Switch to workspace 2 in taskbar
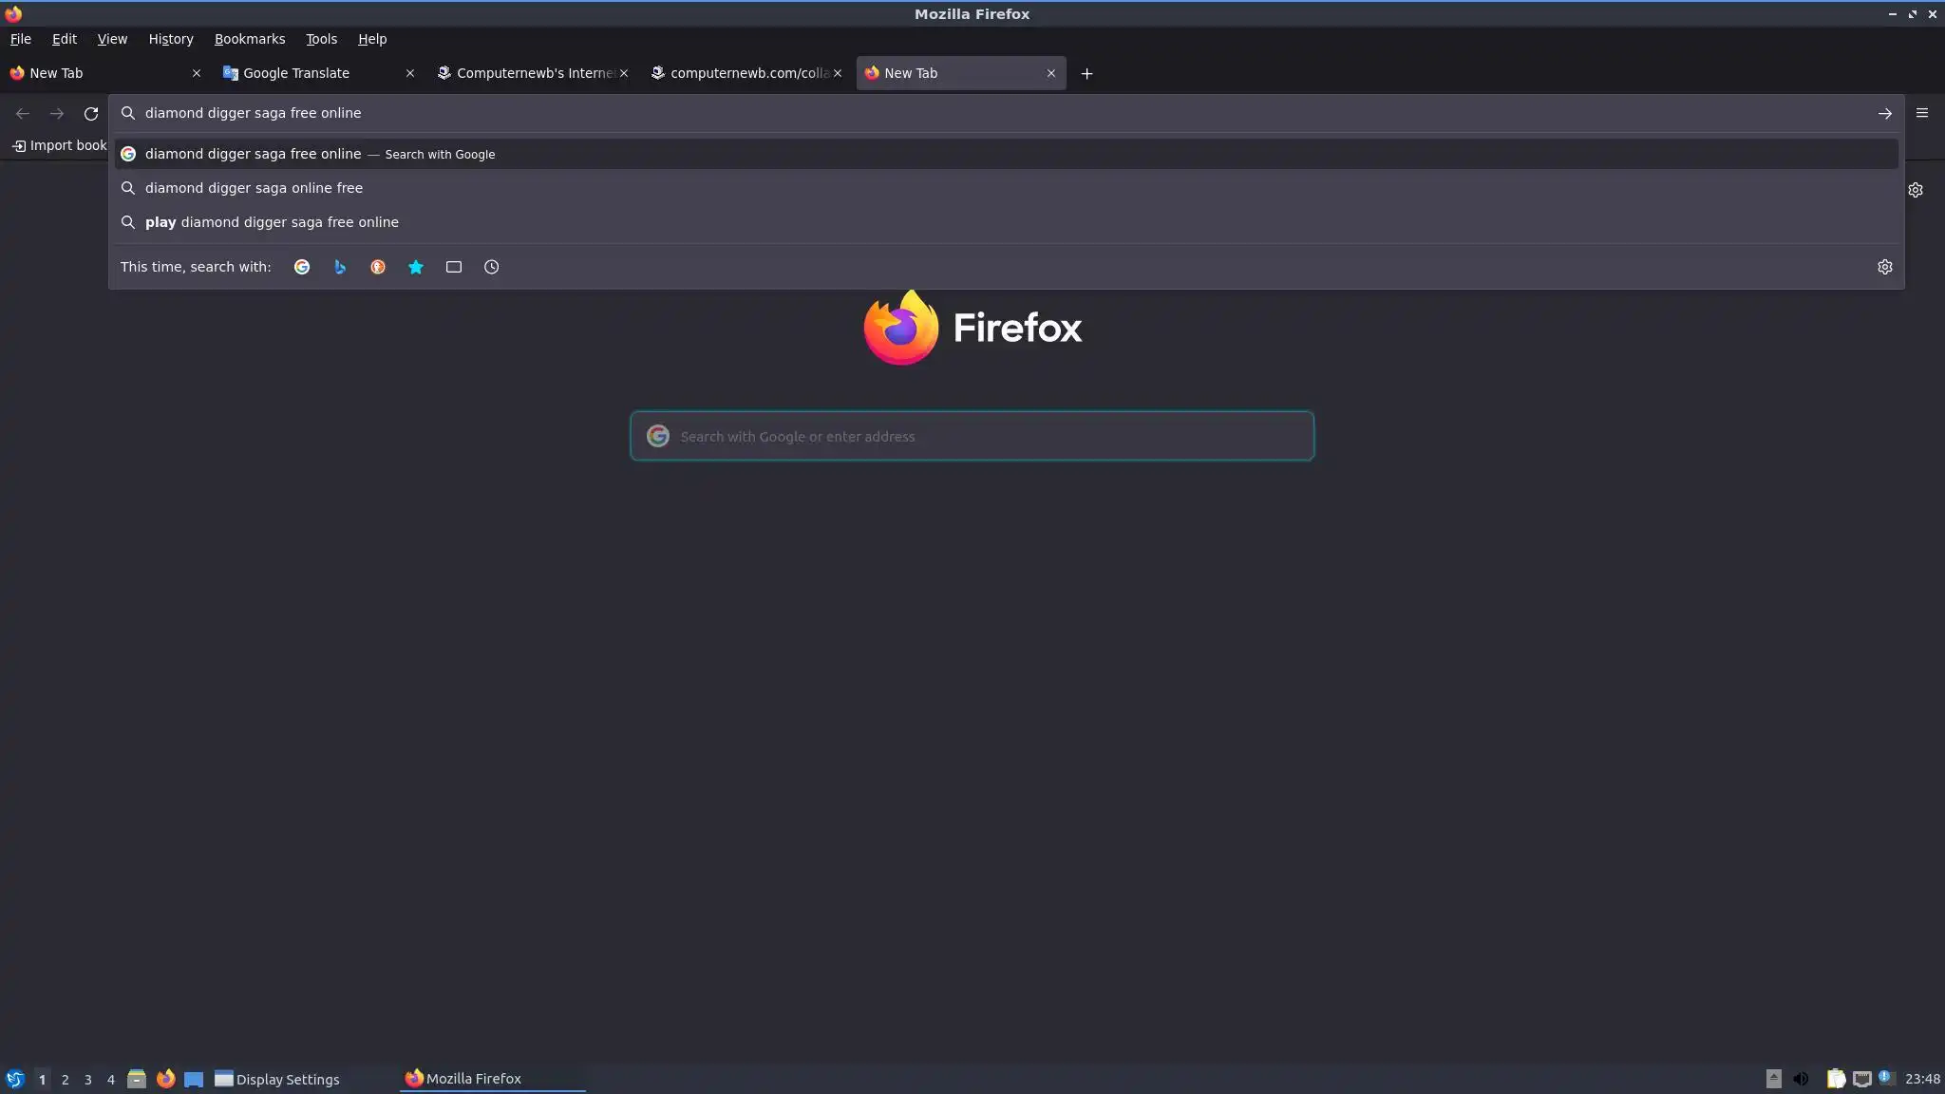This screenshot has width=1945, height=1094. point(65,1079)
